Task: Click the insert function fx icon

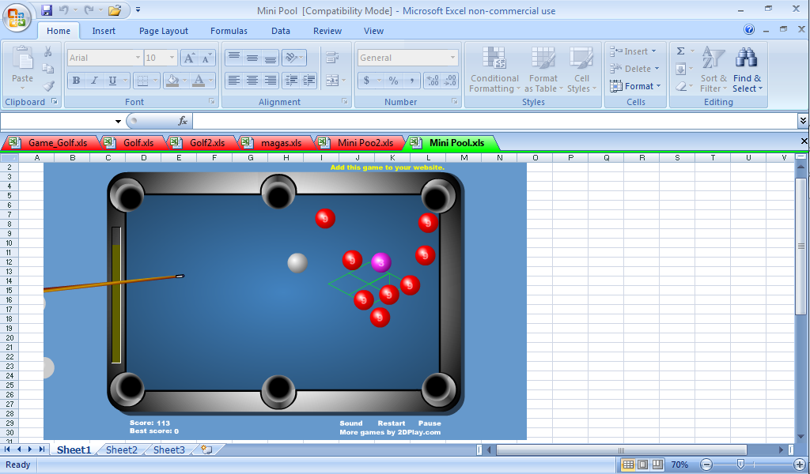Action: pyautogui.click(x=183, y=121)
